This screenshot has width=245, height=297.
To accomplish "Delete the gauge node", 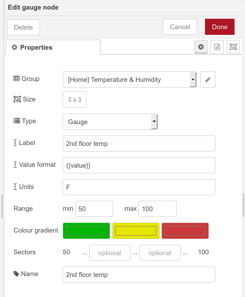I will (23, 27).
